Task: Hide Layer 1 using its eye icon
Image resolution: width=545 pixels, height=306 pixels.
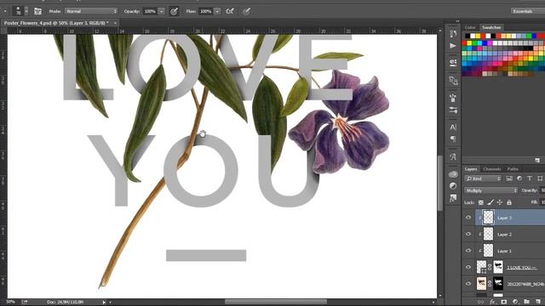Action: coord(468,251)
